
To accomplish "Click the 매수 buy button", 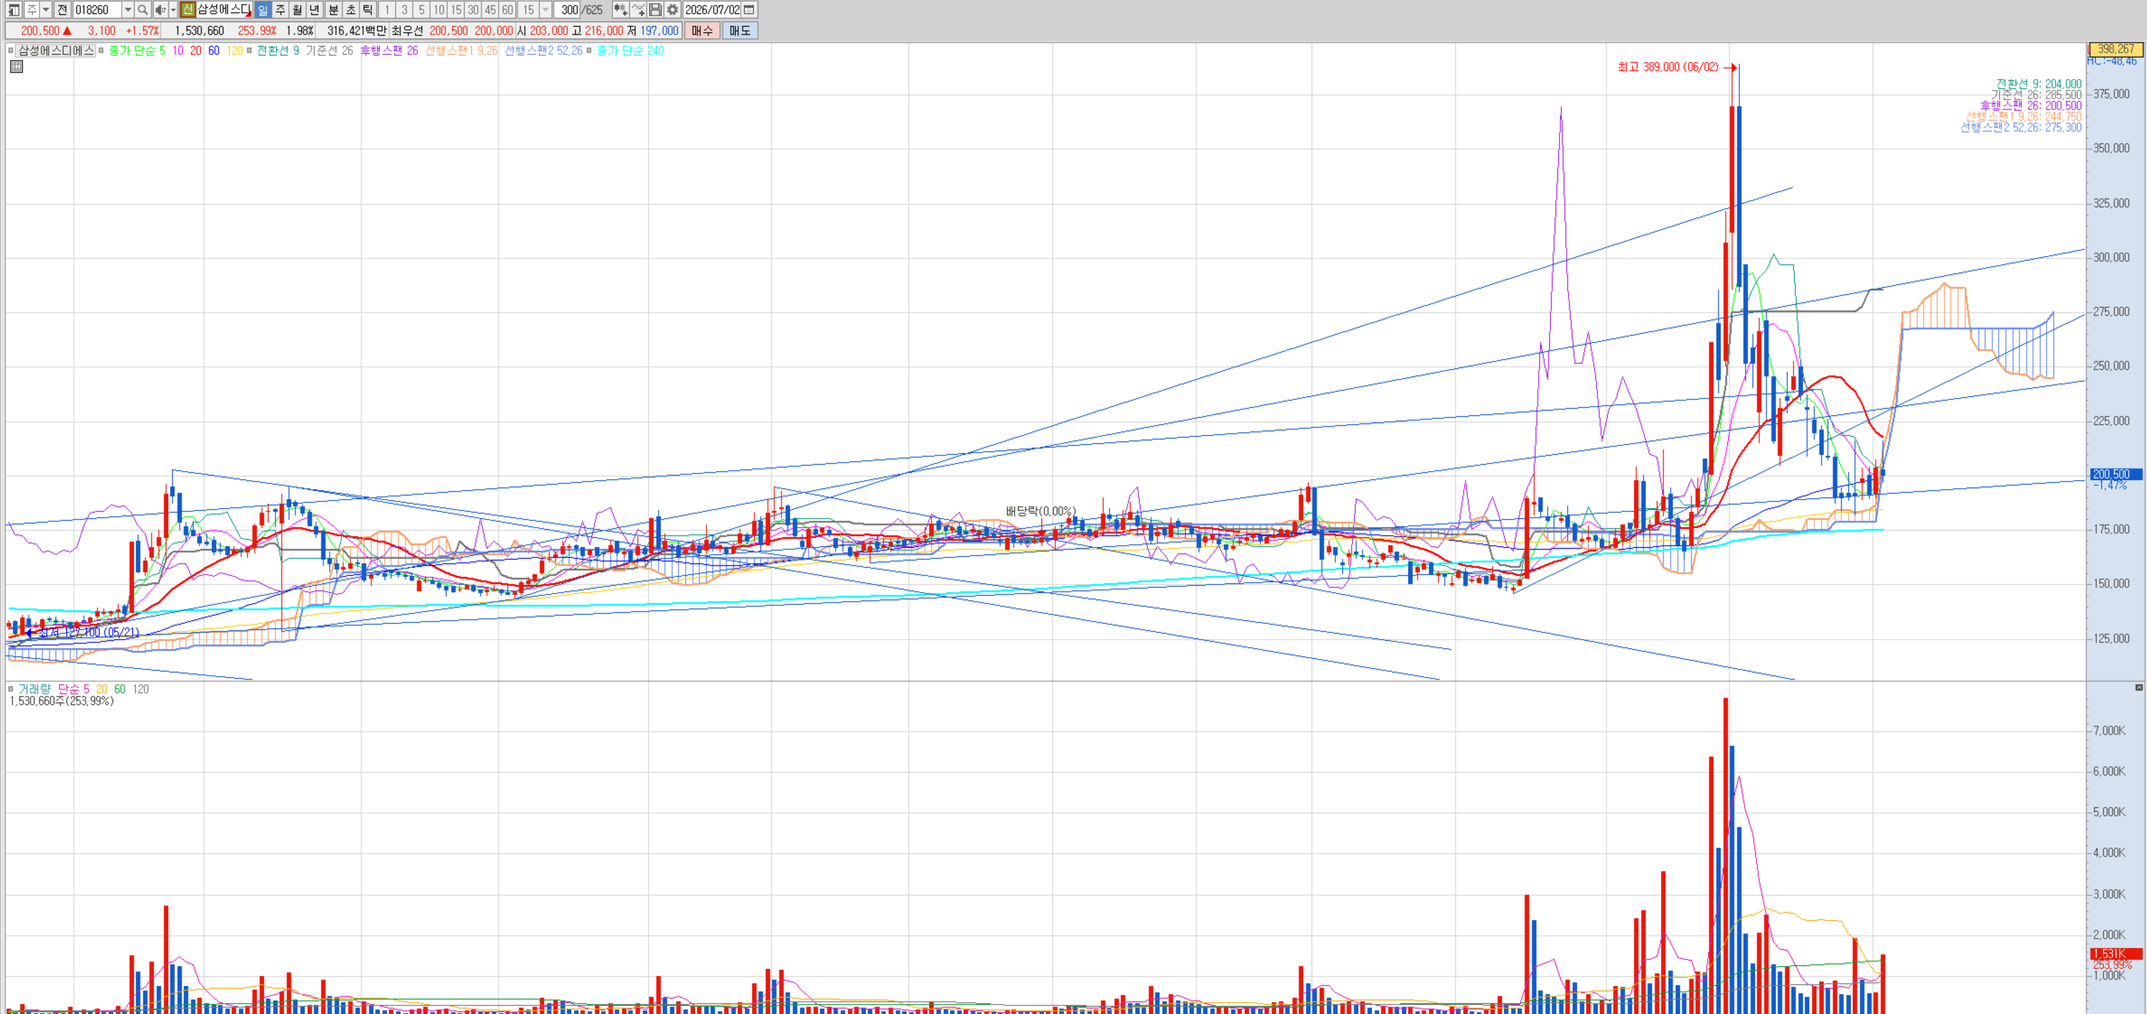I will point(702,31).
